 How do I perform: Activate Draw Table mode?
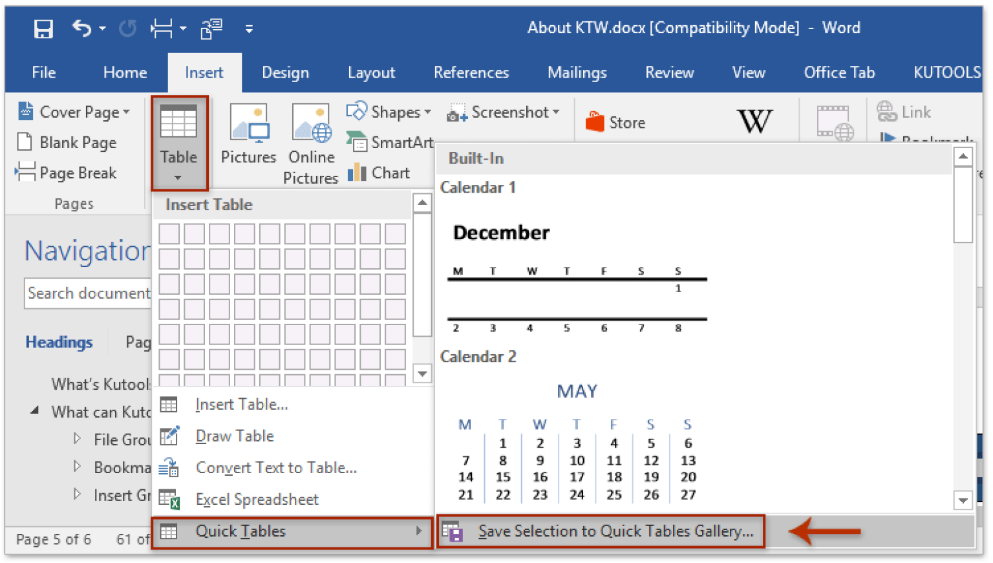[234, 436]
